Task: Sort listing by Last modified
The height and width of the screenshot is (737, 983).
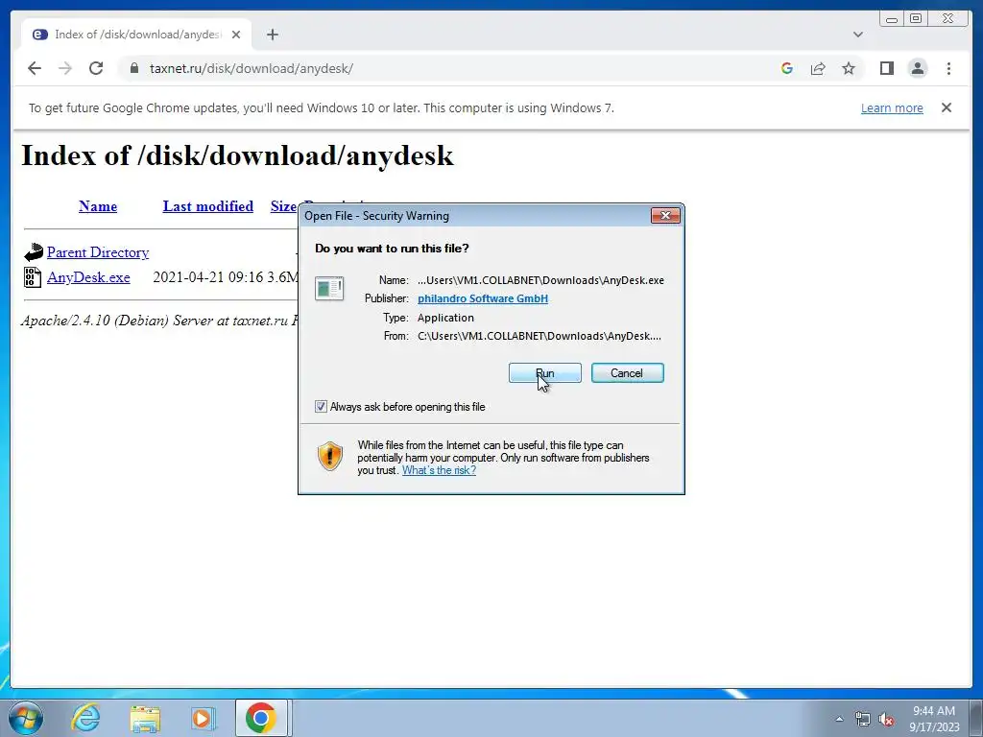Action: 208,206
